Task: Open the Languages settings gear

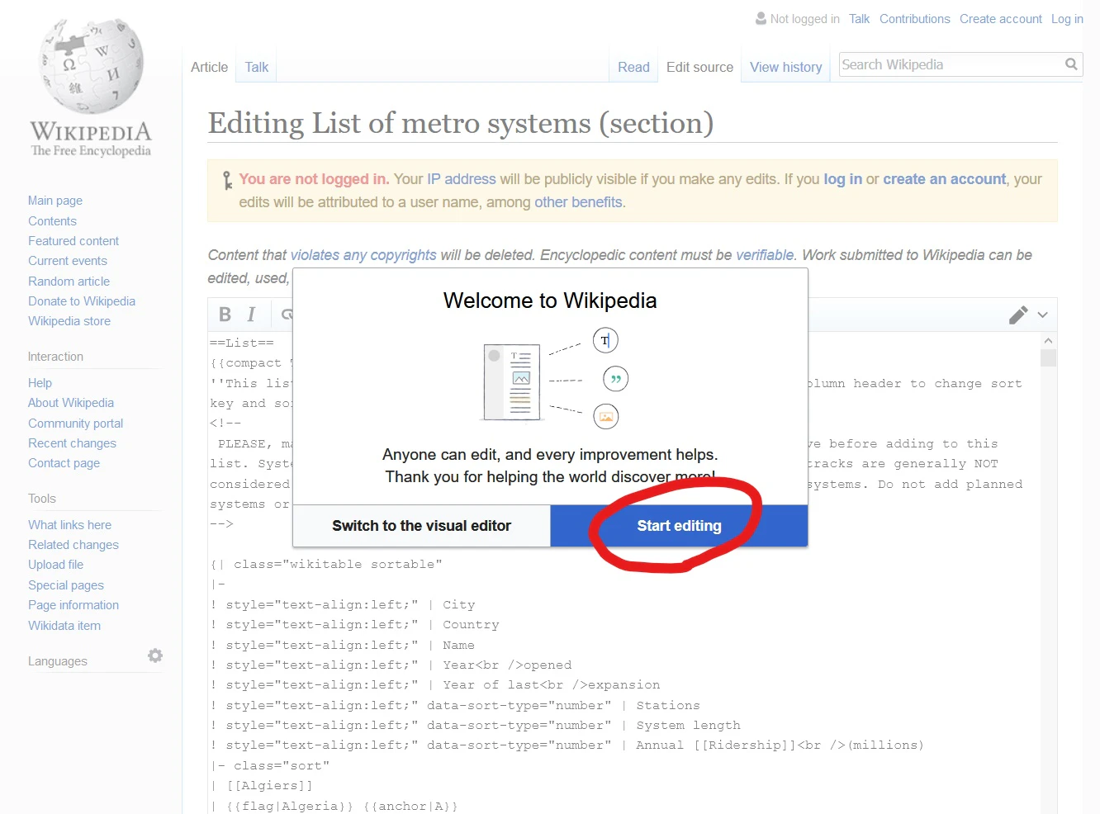Action: pyautogui.click(x=155, y=655)
